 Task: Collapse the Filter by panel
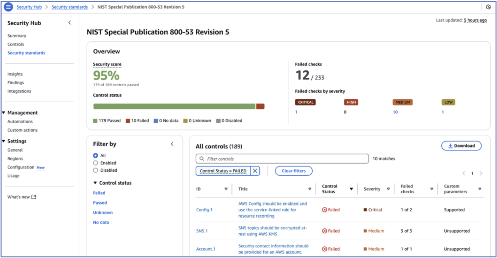pos(172,144)
